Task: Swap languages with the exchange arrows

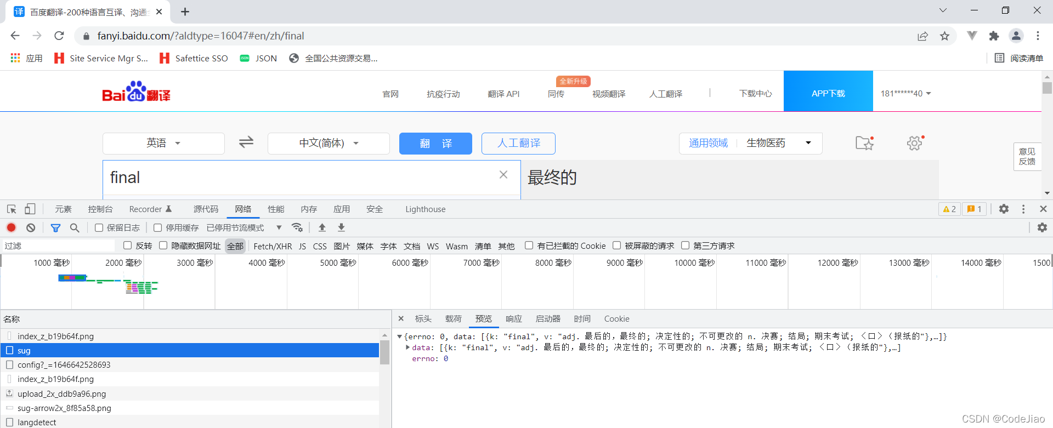Action: 246,142
